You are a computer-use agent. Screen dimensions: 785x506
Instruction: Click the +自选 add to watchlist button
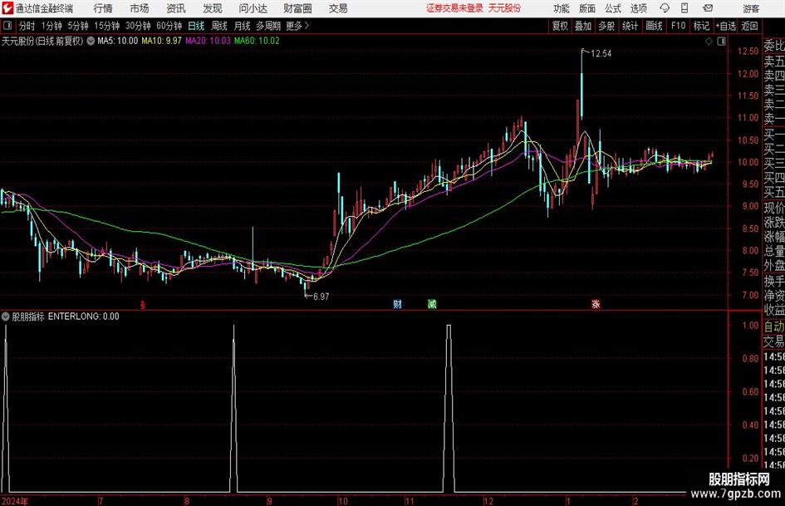tap(725, 26)
